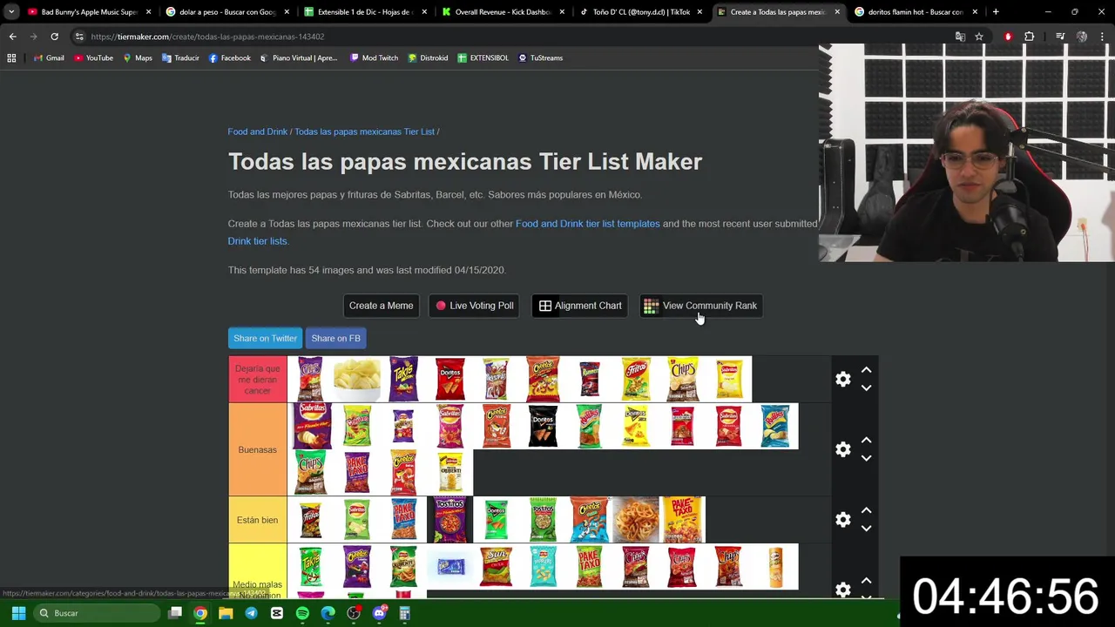Select the yellow 'Están bien' tier label
Viewport: 1115px width, 627px height.
click(x=258, y=520)
